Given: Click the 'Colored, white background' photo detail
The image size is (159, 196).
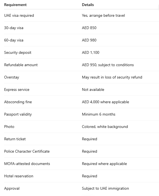Looking at the screenshot, I should [x=105, y=127].
